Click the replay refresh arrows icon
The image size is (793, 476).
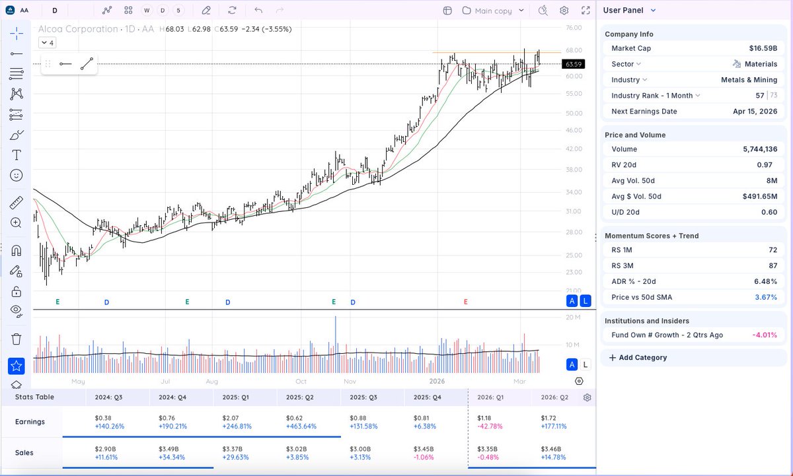point(232,11)
